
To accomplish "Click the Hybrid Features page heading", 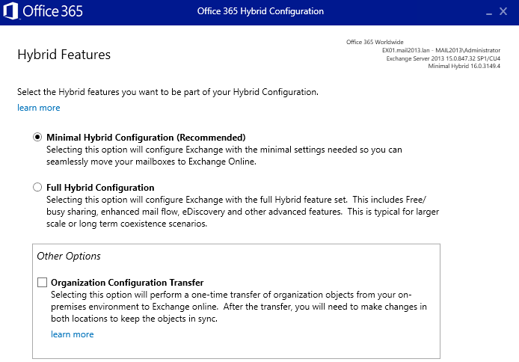I will pos(64,55).
